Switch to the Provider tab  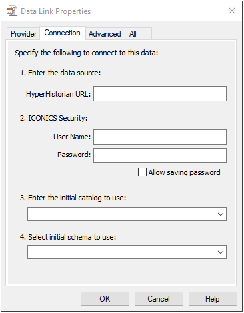point(23,34)
